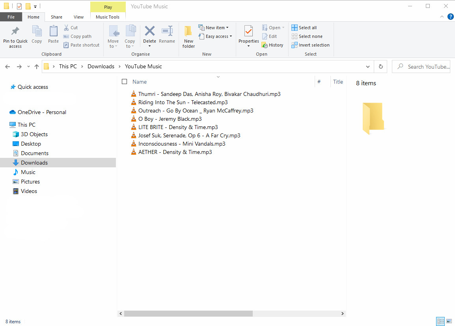The height and width of the screenshot is (326, 455).
Task: Toggle the select-all checkbox beside Name header
Action: [125, 82]
